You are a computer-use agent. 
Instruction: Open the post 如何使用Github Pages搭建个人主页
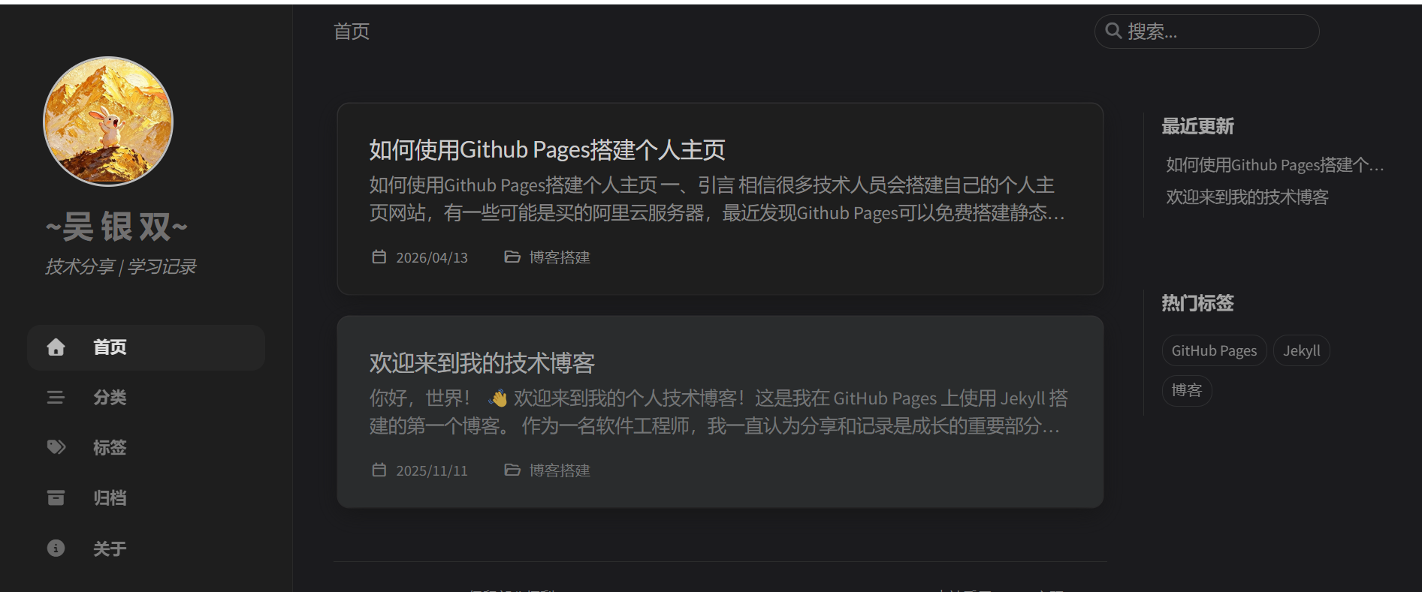[x=547, y=150]
